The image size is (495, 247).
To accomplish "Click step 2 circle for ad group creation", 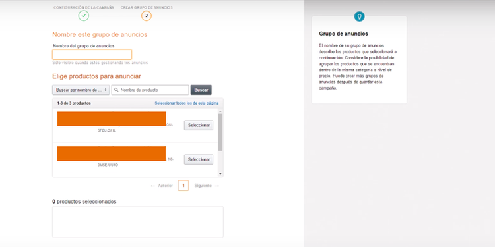I will click(146, 16).
